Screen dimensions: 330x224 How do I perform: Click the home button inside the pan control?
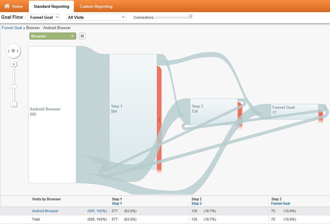(x=13, y=51)
